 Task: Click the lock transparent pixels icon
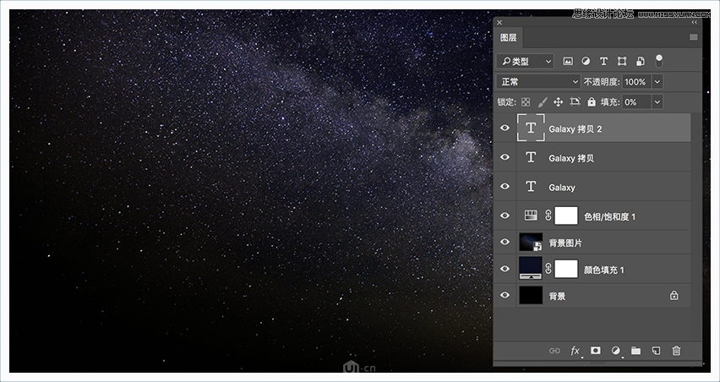coord(526,102)
